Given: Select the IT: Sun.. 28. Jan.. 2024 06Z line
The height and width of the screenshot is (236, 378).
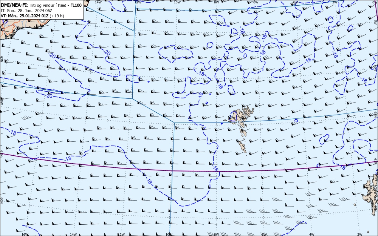Looking at the screenshot, I should click(x=26, y=11).
